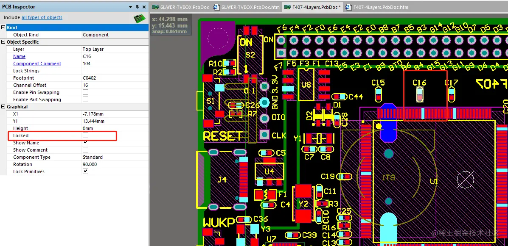The height and width of the screenshot is (246, 508).
Task: Enable the Lock Strings option
Action: pyautogui.click(x=86, y=70)
